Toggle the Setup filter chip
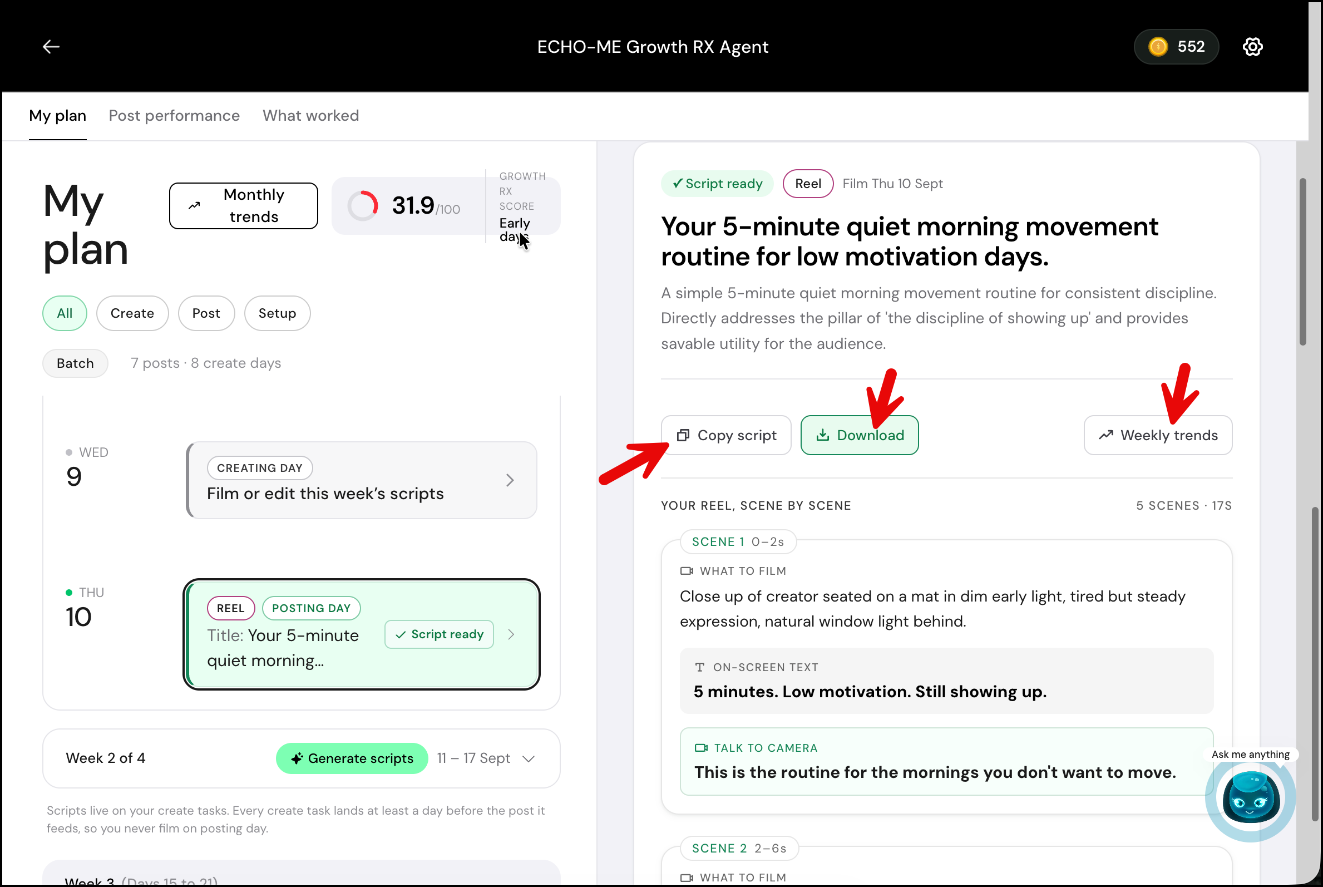 (x=277, y=313)
